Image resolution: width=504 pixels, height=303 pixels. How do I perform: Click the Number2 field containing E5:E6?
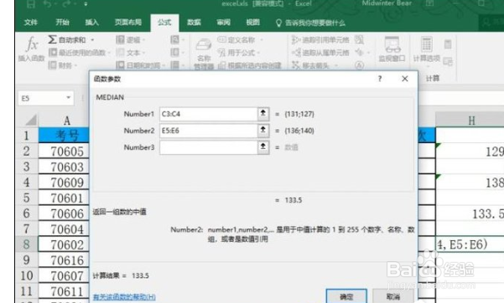point(209,131)
